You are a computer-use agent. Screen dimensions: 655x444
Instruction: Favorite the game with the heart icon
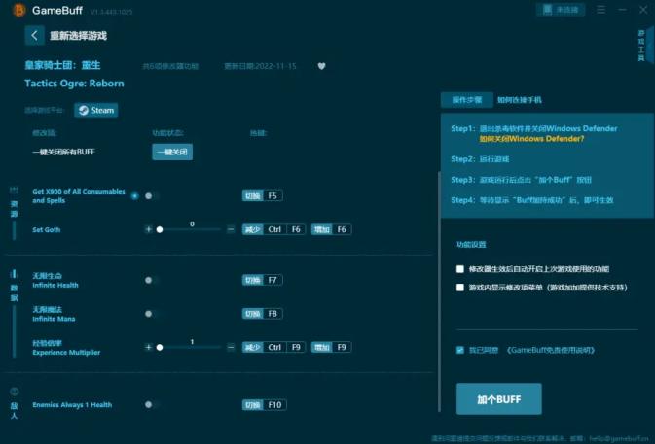click(x=322, y=66)
